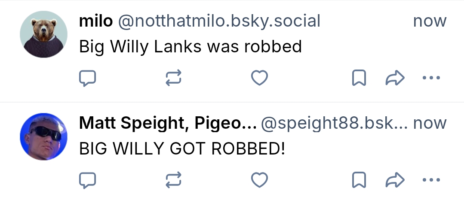Viewport: 464px width, 200px height.
Task: Open Matt Speight's sunglasses avatar
Action: pyautogui.click(x=44, y=136)
